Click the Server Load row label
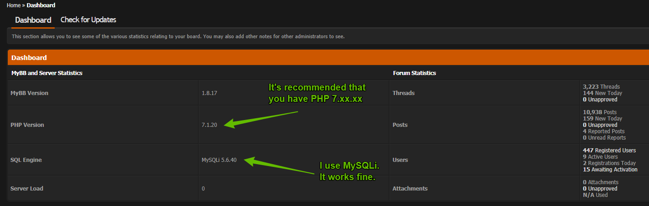 [x=27, y=188]
